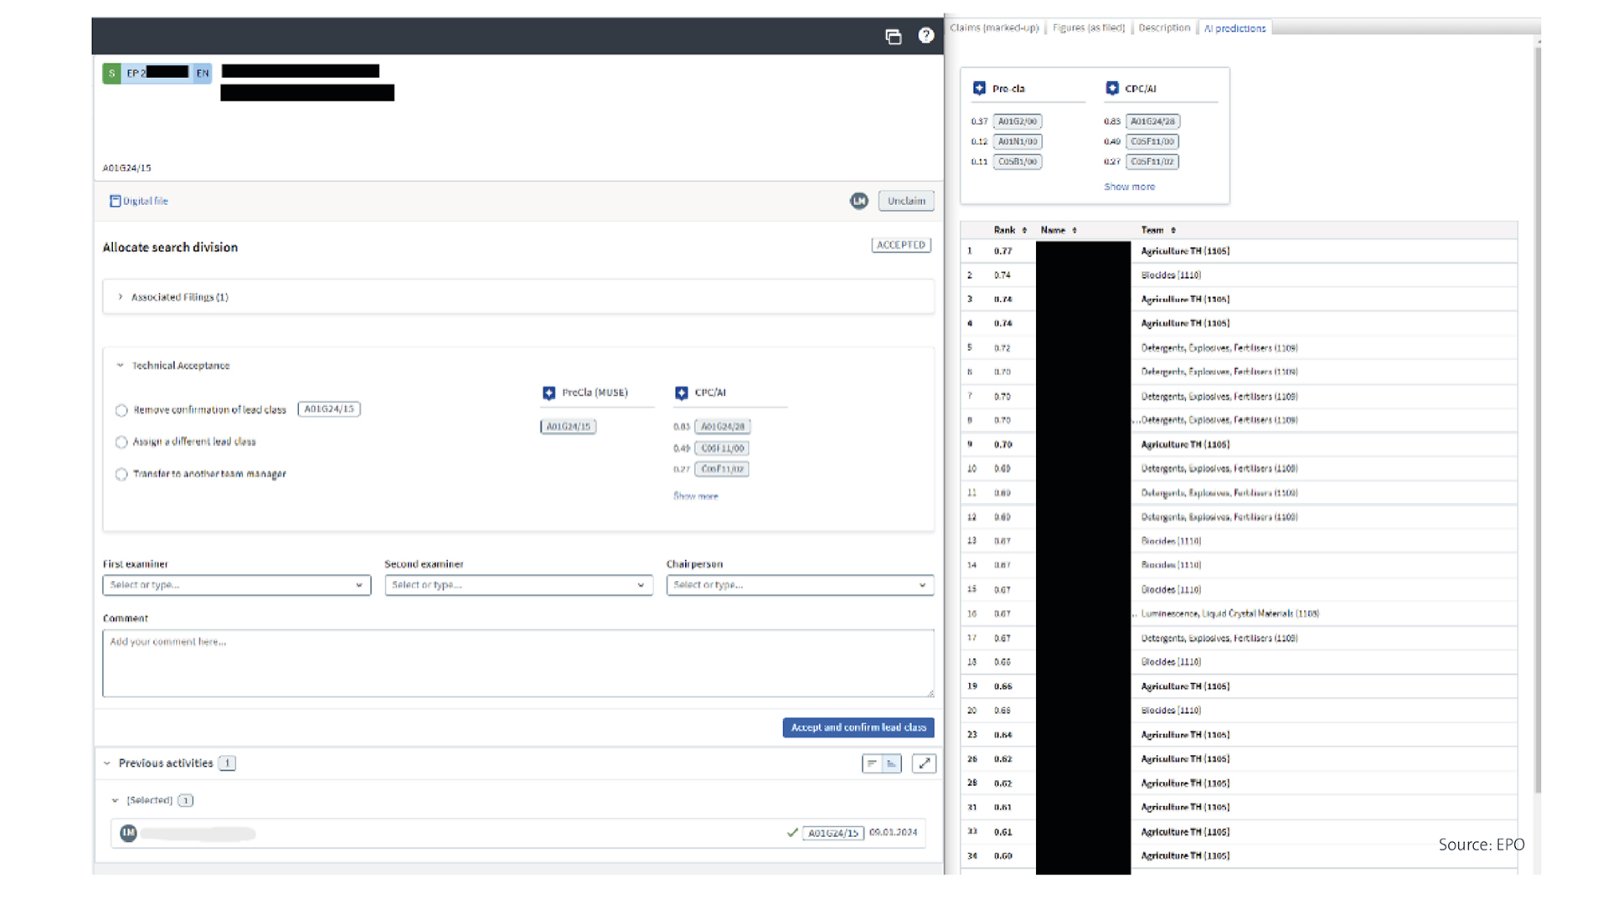Viewport: 1608px width, 904px height.
Task: Select Transfer to another team manager
Action: 121,475
